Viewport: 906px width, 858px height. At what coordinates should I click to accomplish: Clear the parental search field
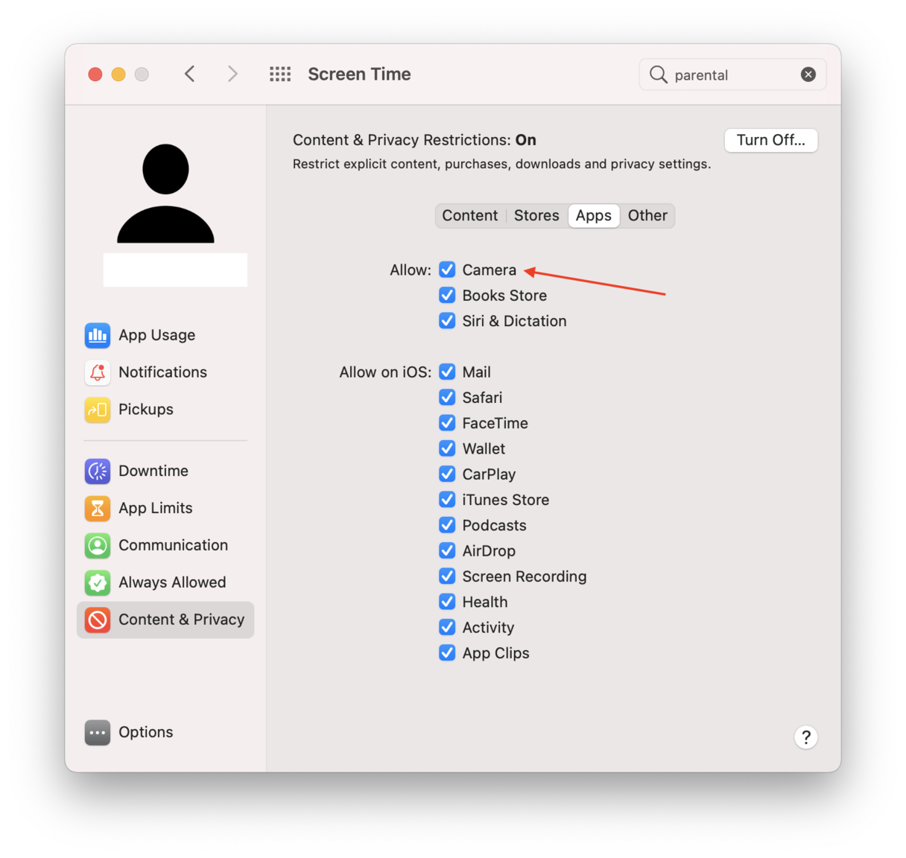pyautogui.click(x=808, y=74)
